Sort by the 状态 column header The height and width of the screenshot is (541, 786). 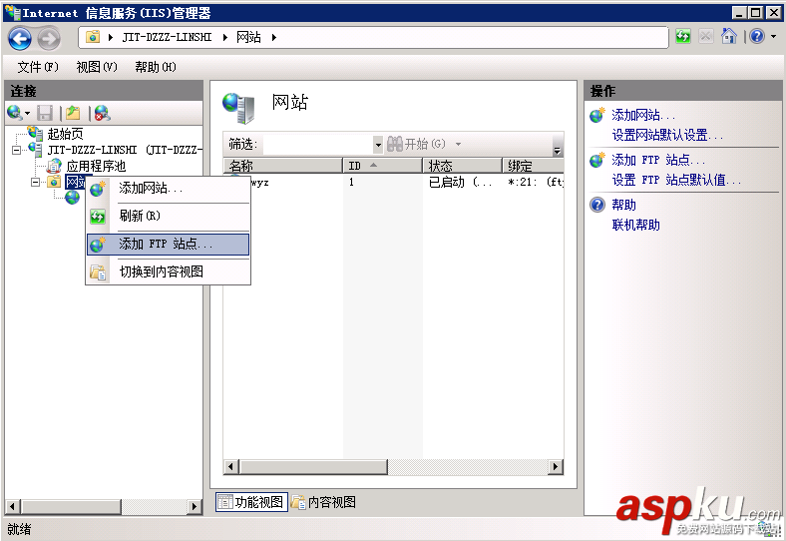pyautogui.click(x=462, y=166)
